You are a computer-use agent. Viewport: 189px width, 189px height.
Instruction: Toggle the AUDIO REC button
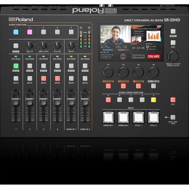coord(108,86)
